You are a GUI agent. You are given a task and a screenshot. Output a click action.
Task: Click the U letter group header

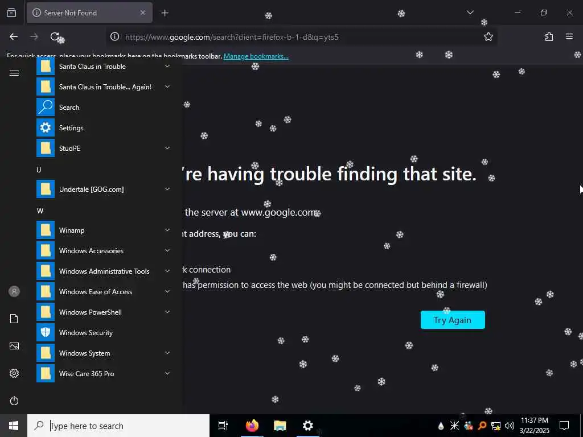(39, 170)
